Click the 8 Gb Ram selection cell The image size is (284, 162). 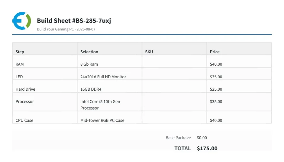pyautogui.click(x=110, y=61)
